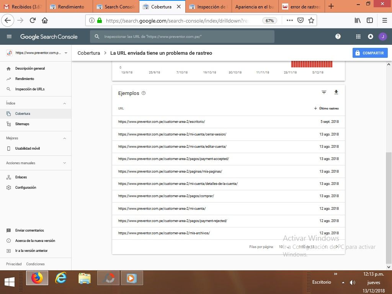Select the mi-cuenta/cerrar-sesion/ URL row
This screenshot has height=294, width=392.
point(228,134)
